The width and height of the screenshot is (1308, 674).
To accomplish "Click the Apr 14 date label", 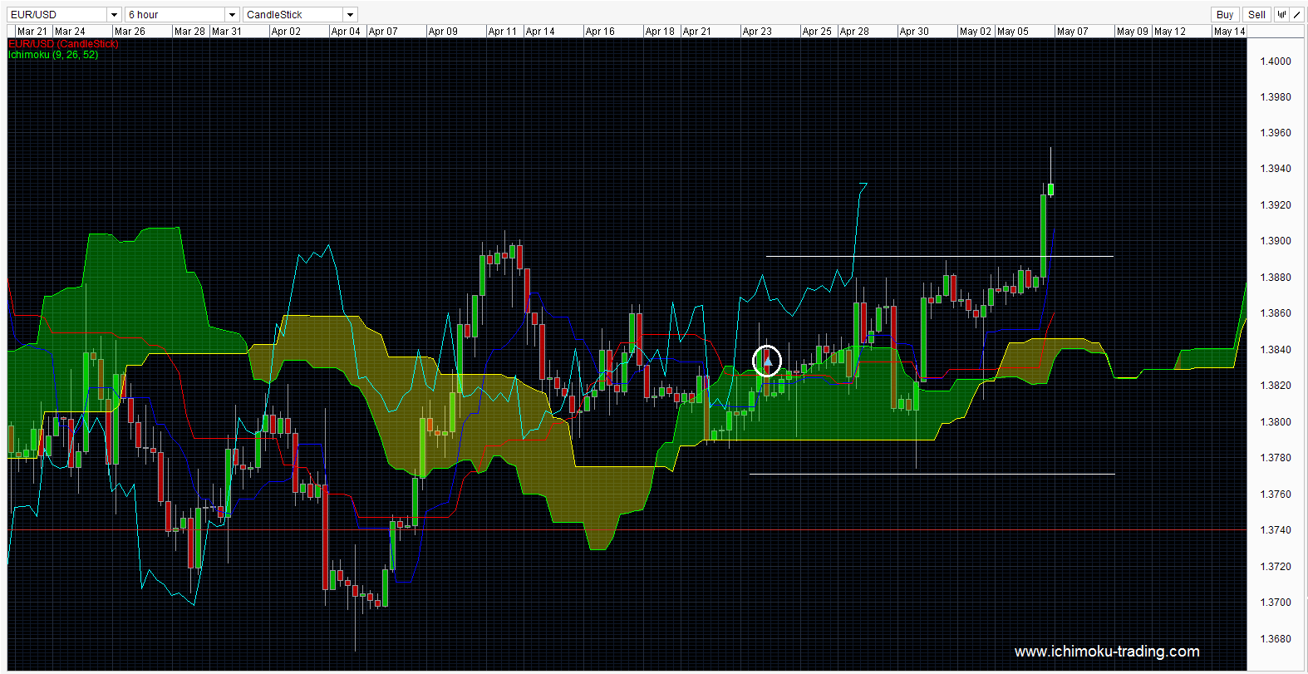I will click(540, 31).
